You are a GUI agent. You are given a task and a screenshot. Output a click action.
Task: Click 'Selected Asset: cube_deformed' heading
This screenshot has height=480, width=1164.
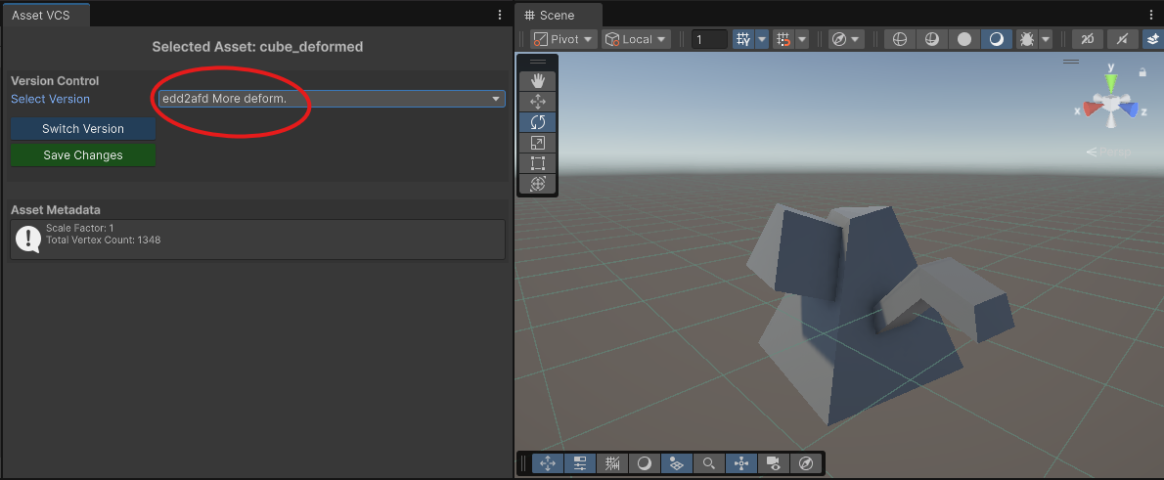tap(257, 47)
